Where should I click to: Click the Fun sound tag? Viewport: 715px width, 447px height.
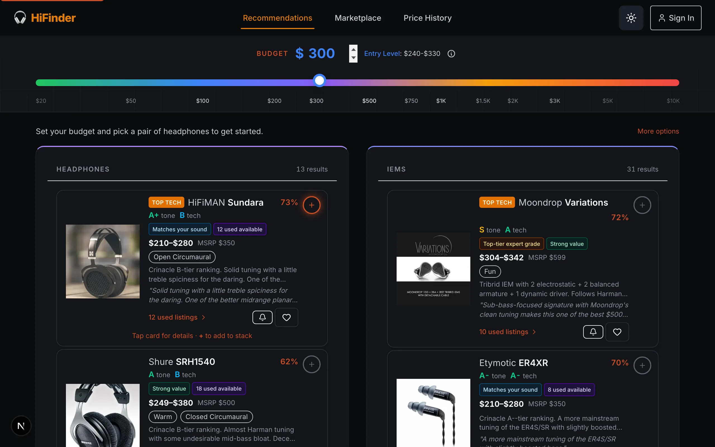(x=490, y=271)
